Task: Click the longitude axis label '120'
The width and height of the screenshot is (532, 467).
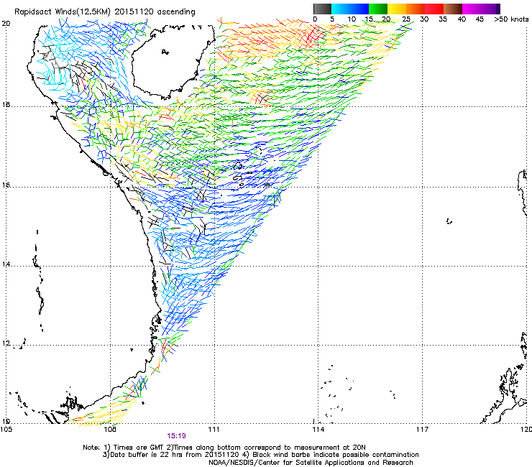Action: point(526,430)
